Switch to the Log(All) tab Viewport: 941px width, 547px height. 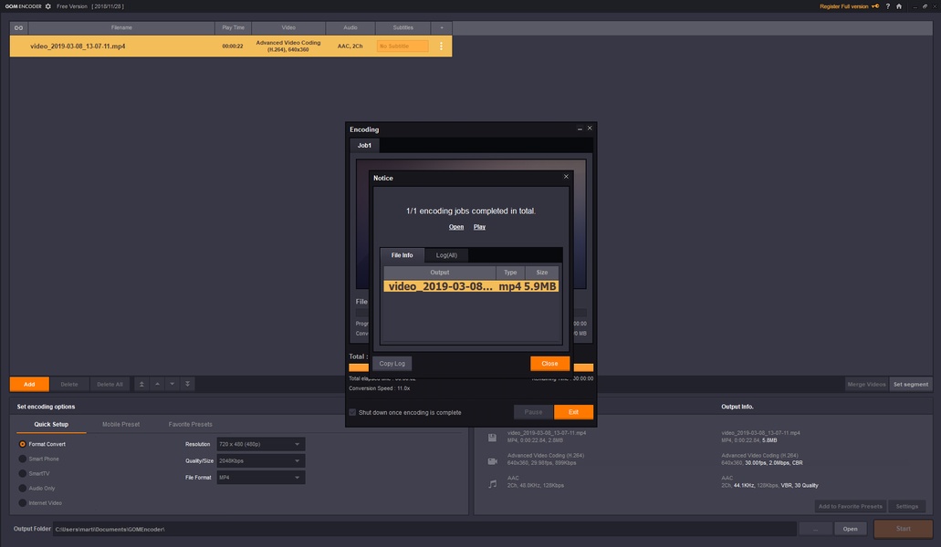(x=446, y=255)
